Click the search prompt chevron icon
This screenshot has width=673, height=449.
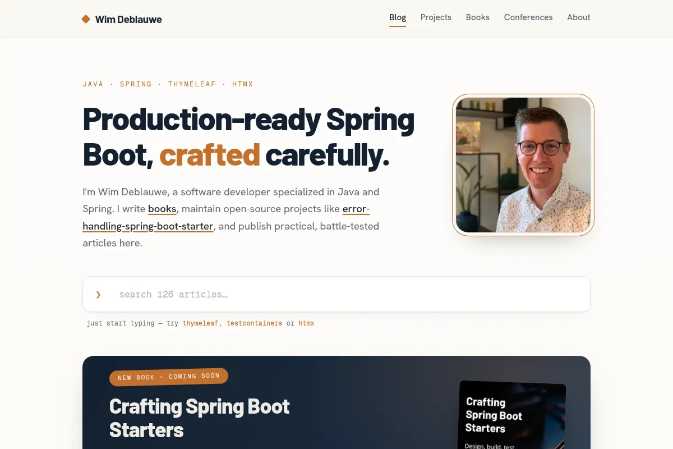point(98,294)
